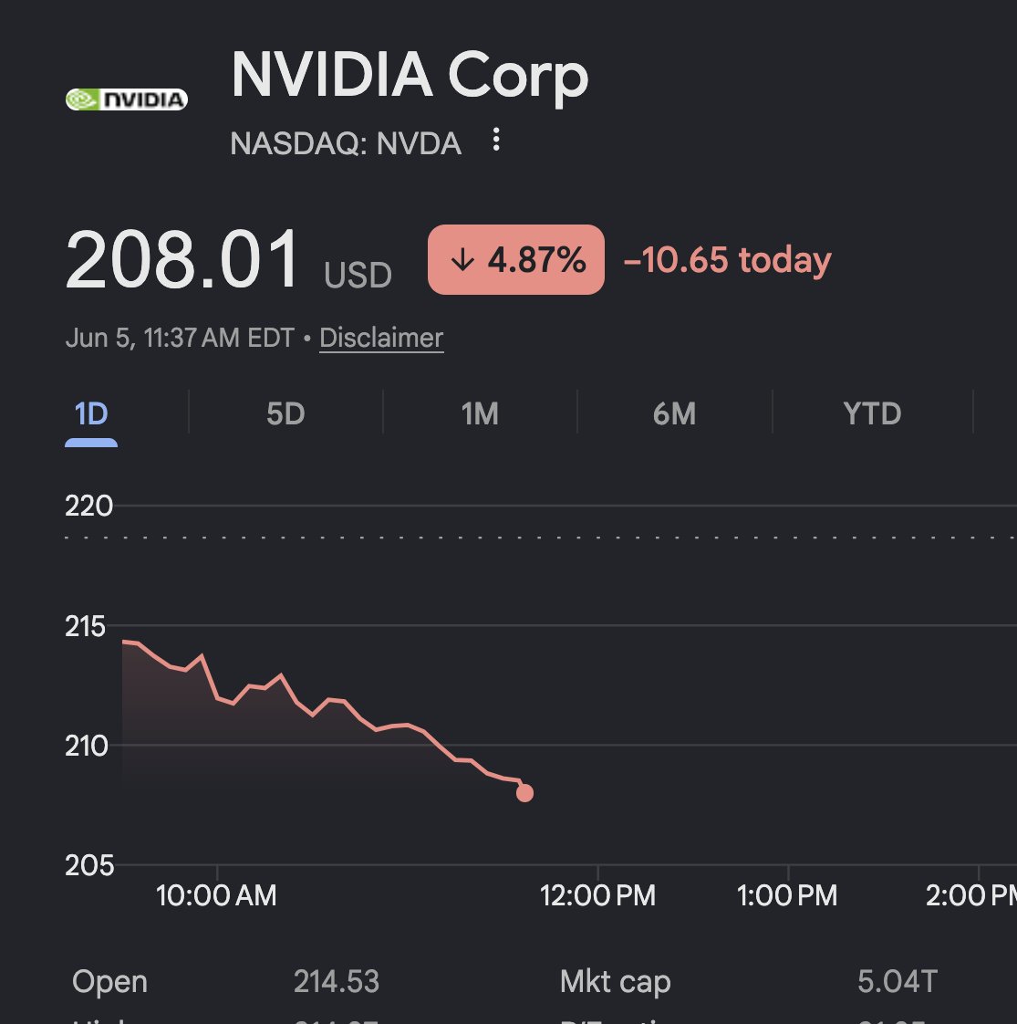
Task: Switch to the 5D time range tab
Action: (285, 414)
